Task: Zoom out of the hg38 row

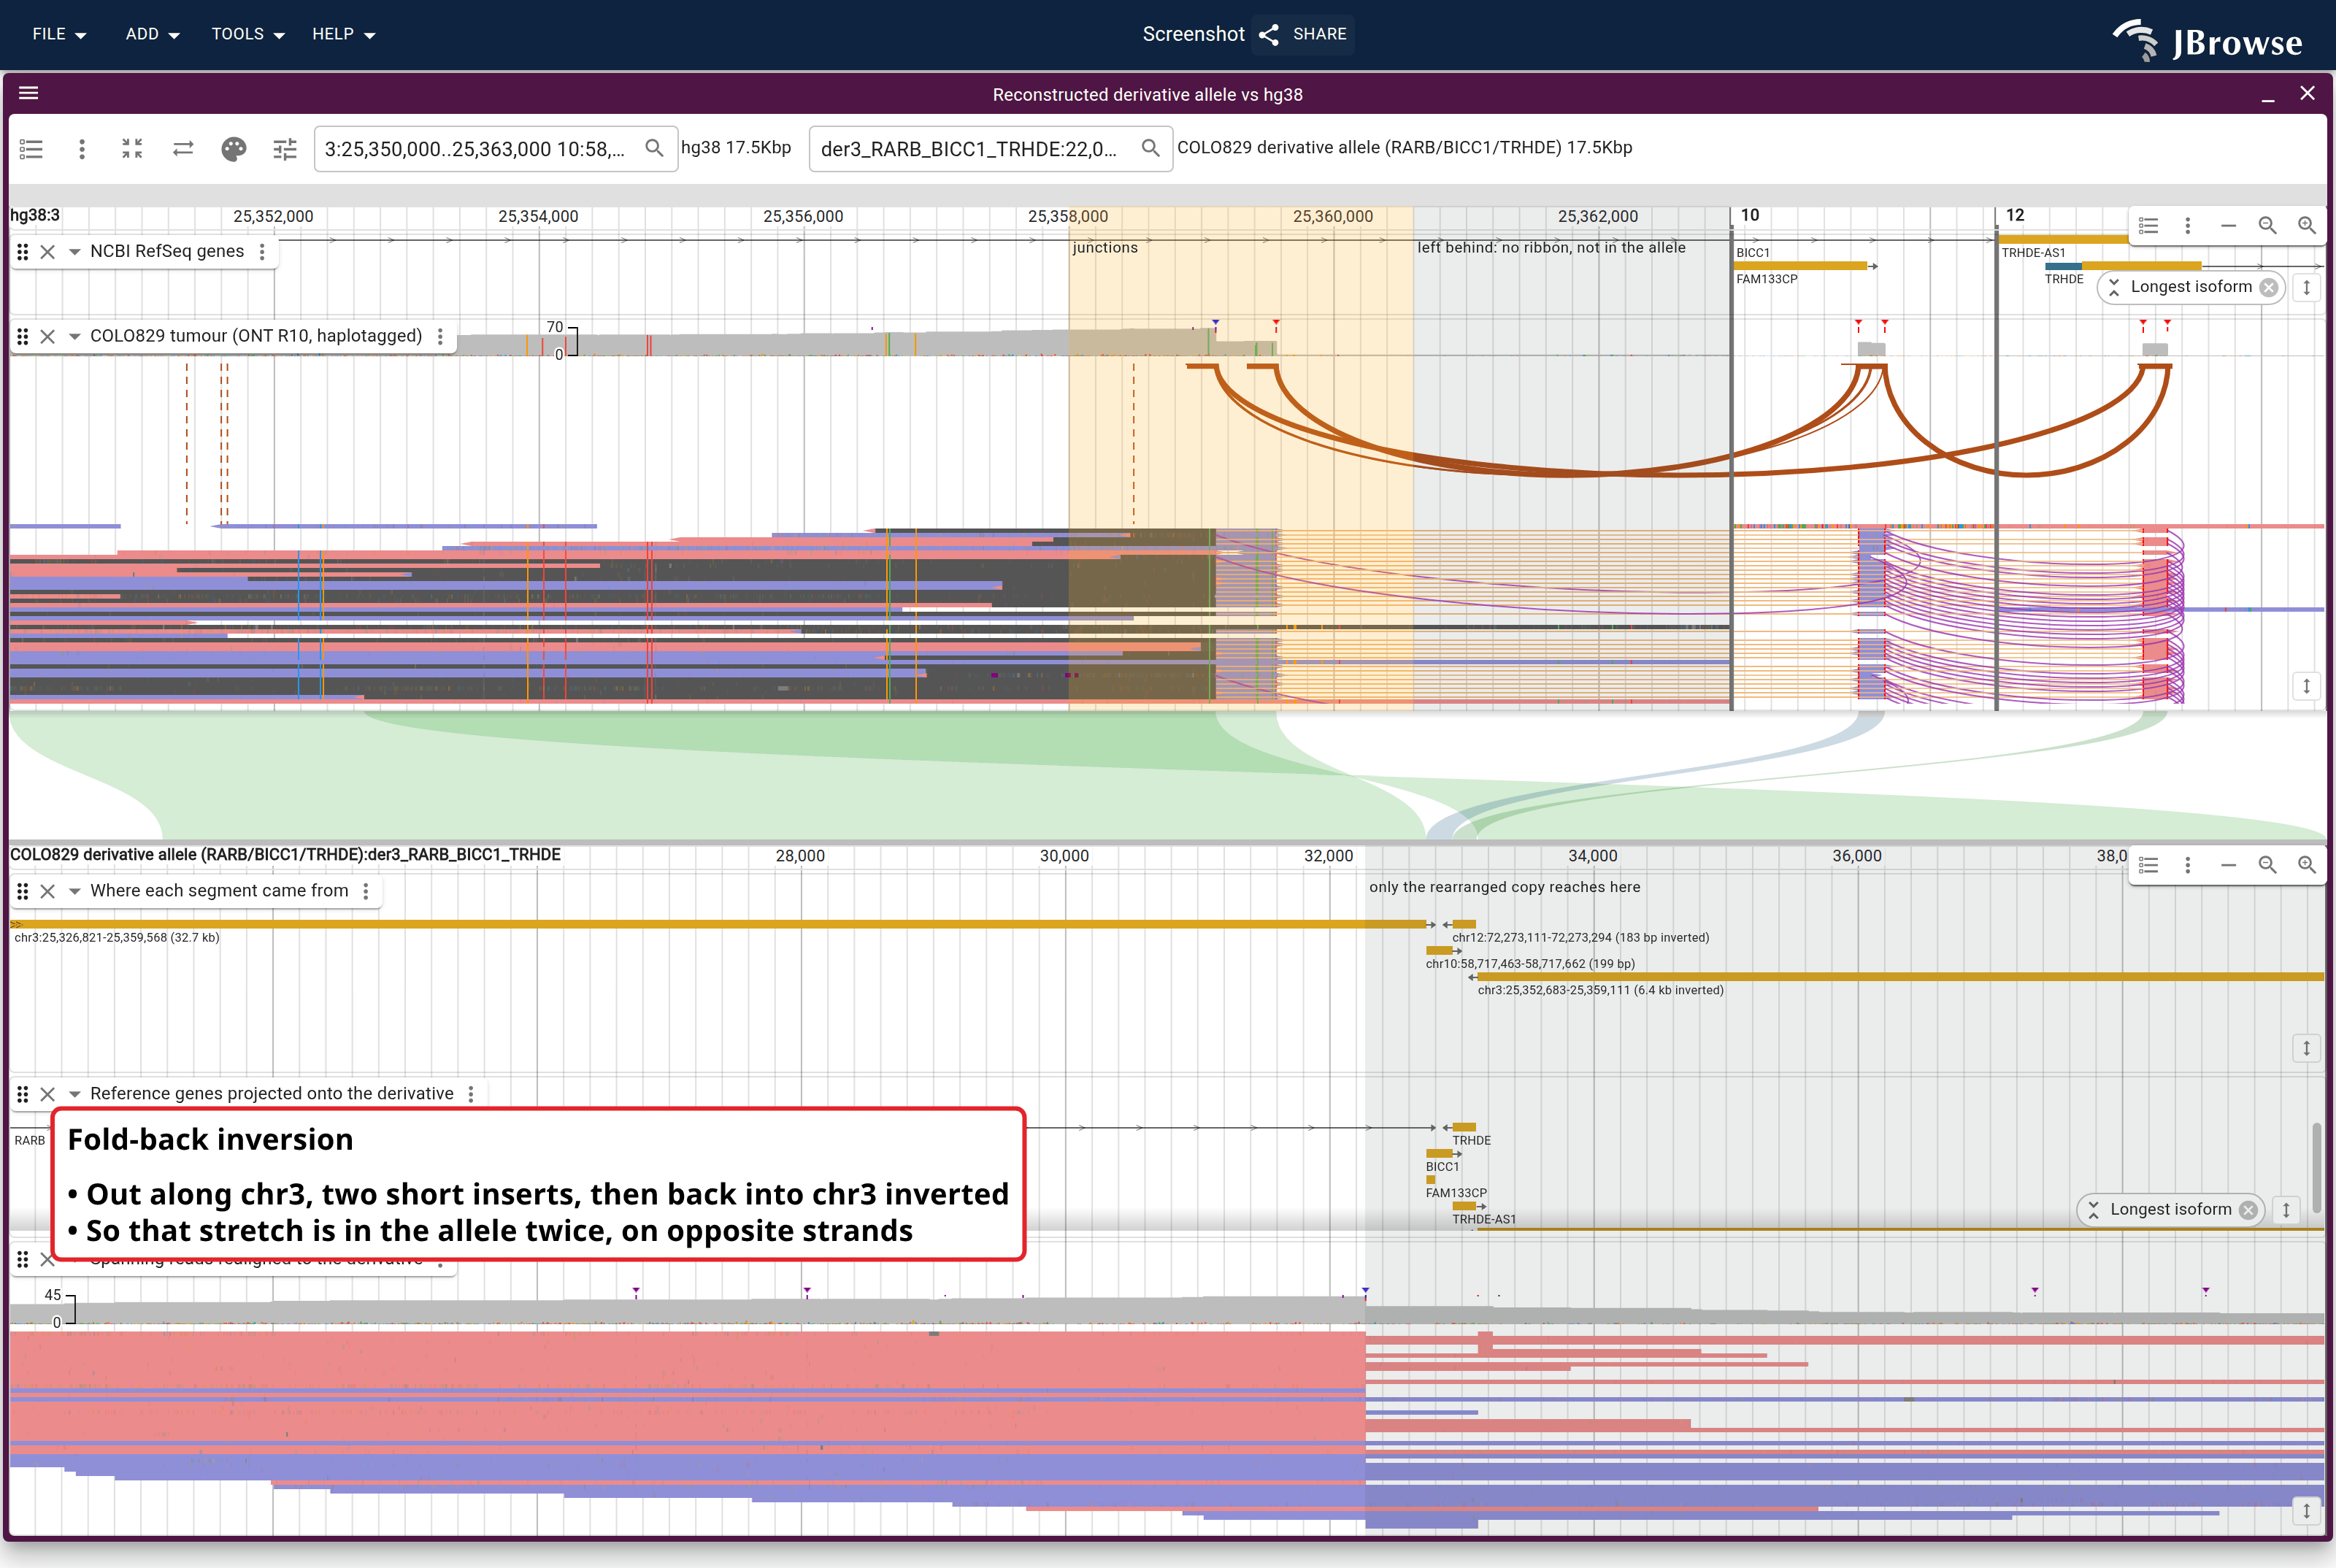Action: (2268, 226)
